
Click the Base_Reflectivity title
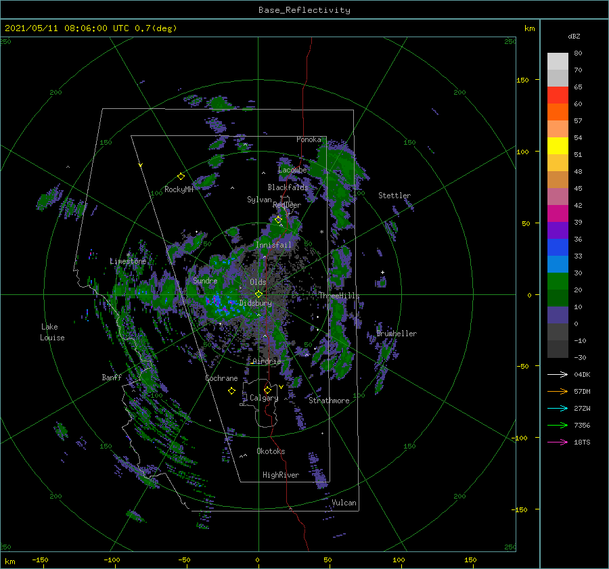coord(304,10)
